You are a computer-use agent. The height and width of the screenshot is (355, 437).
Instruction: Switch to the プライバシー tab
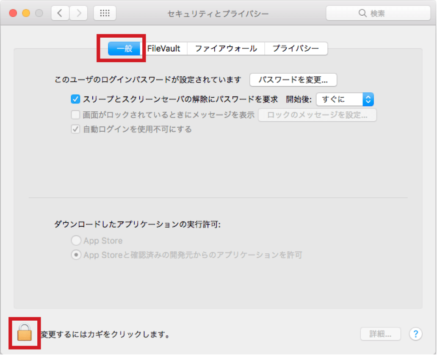(296, 49)
